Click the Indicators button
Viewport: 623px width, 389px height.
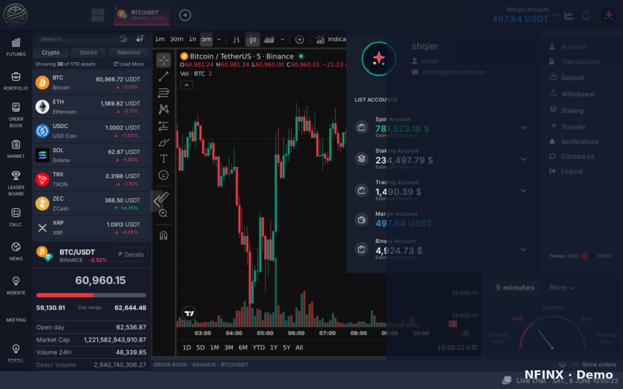point(331,39)
